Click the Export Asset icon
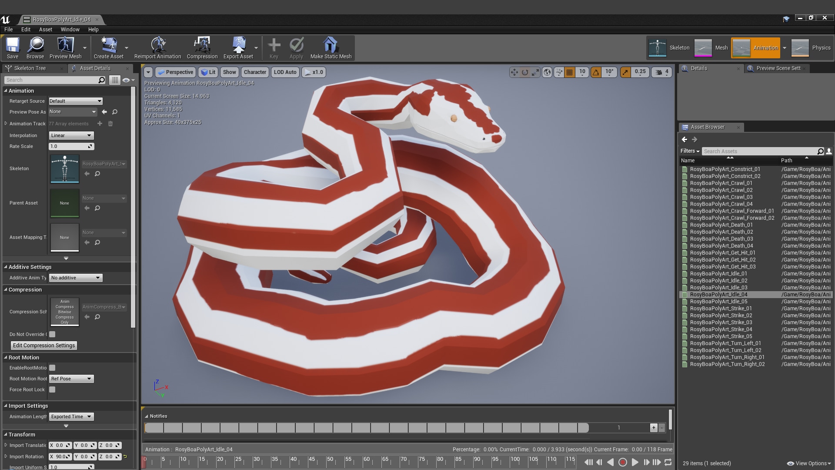The image size is (835, 470). (239, 46)
